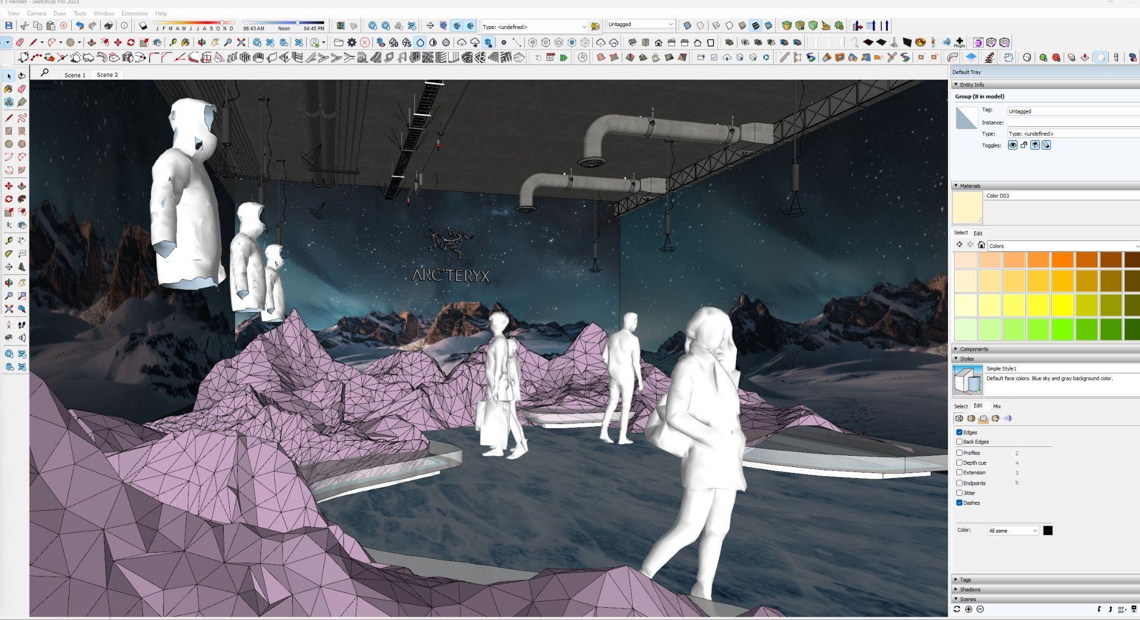Open the Mix tab in Styles panel
The width and height of the screenshot is (1140, 620).
click(996, 406)
